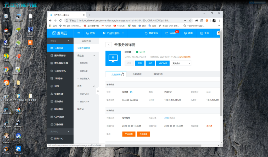Select 服务器托管 in left sidebar
This screenshot has height=157, width=268.
pos(60,56)
